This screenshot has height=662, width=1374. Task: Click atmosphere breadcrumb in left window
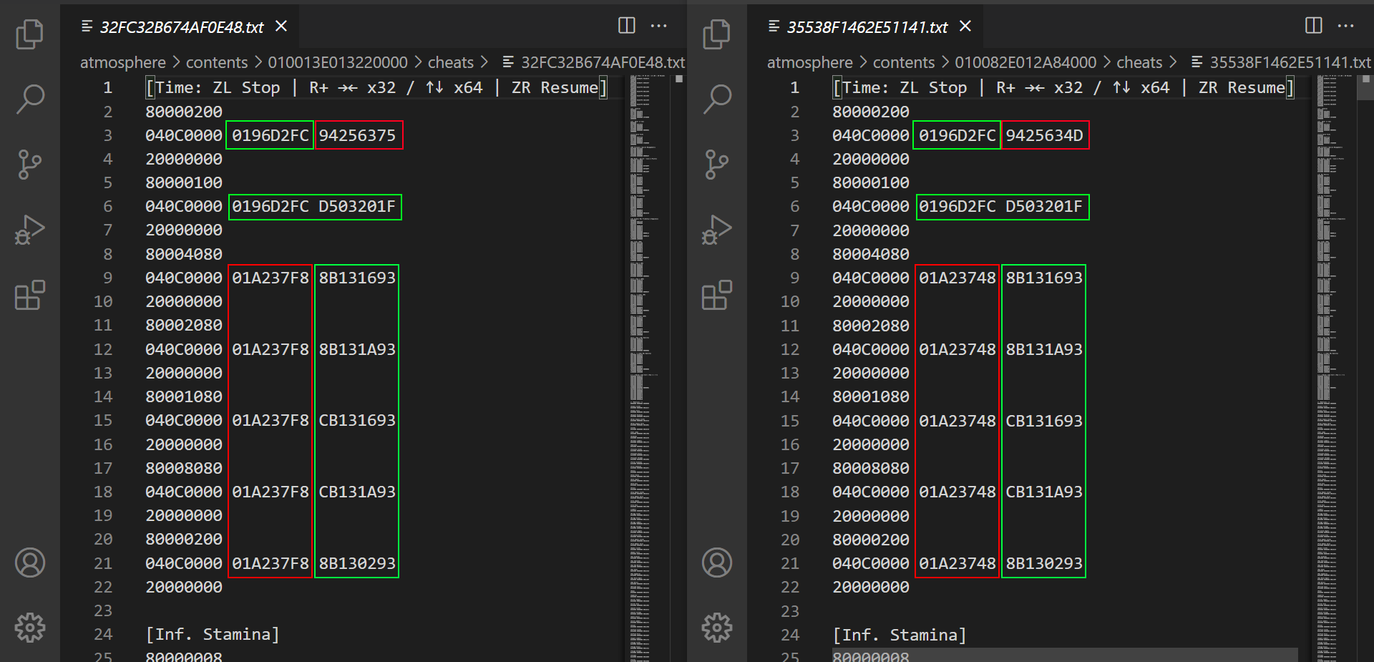122,62
